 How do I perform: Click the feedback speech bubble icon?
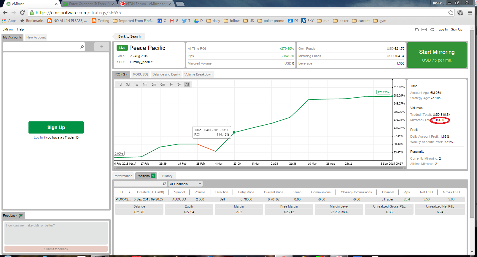(x=21, y=216)
